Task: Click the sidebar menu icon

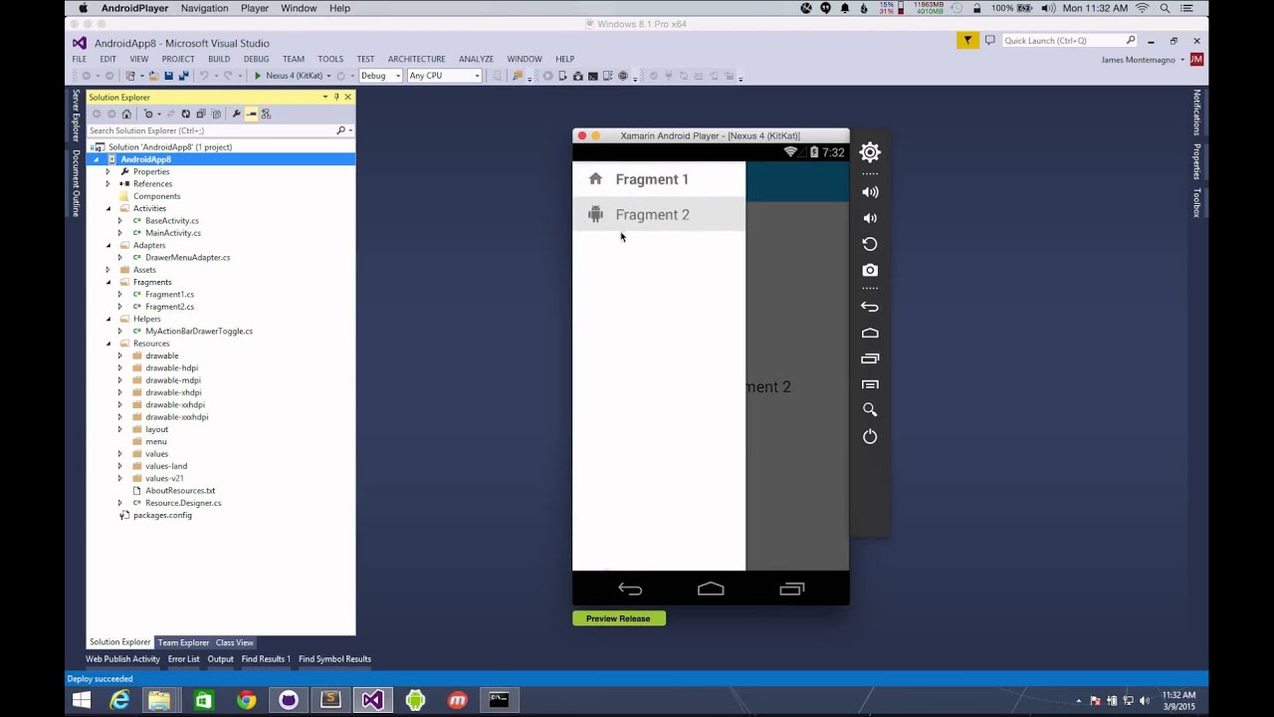Action: (870, 384)
